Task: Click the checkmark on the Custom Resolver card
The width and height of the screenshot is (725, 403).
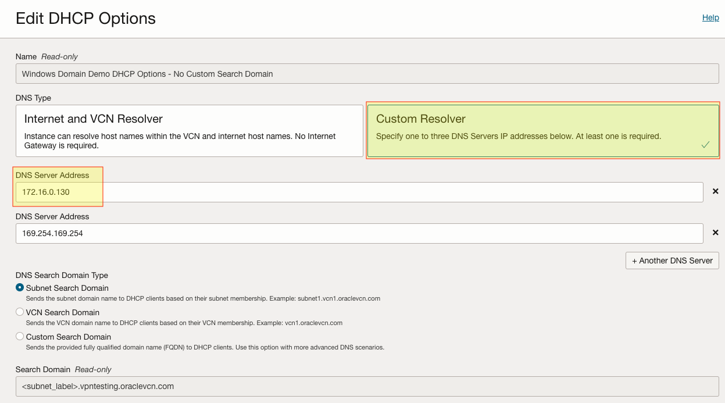Action: (705, 144)
